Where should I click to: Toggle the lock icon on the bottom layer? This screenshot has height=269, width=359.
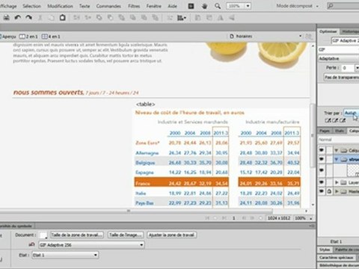[329, 191]
